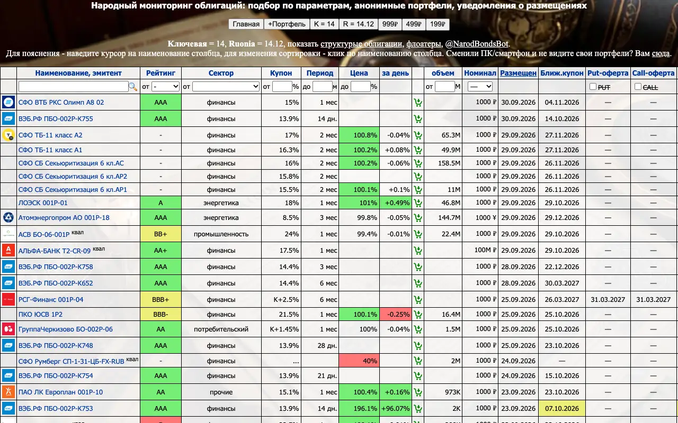Viewport: 678px width, 423px height.
Task: Follow the сюда link
Action: [x=661, y=53]
